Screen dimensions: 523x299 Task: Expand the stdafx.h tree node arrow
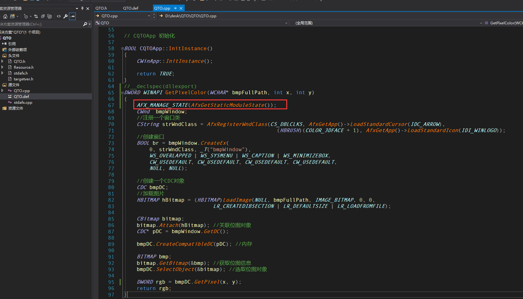[2, 73]
